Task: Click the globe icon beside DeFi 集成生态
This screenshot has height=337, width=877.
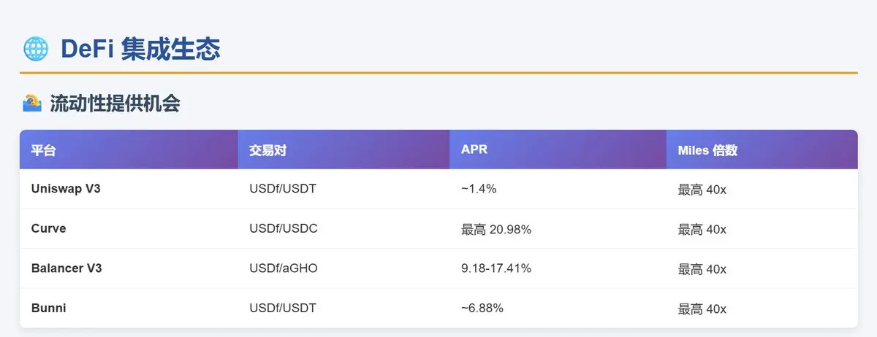Action: coord(36,49)
